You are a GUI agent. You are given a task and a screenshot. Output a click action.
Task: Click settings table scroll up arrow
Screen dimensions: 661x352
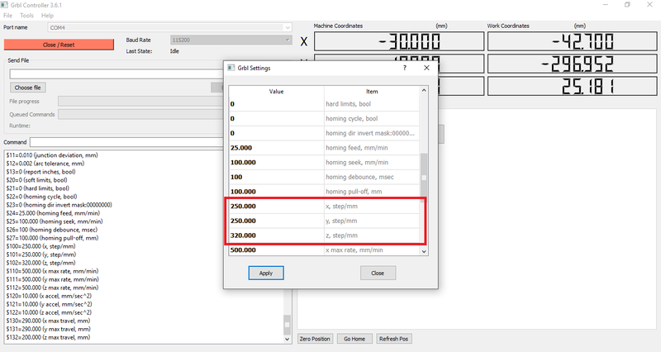pyautogui.click(x=424, y=91)
